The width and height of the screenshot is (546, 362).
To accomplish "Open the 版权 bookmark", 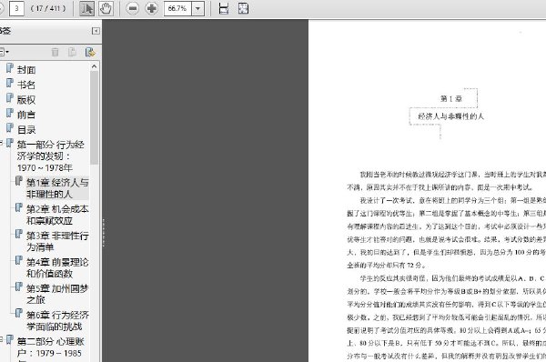I will [x=26, y=100].
